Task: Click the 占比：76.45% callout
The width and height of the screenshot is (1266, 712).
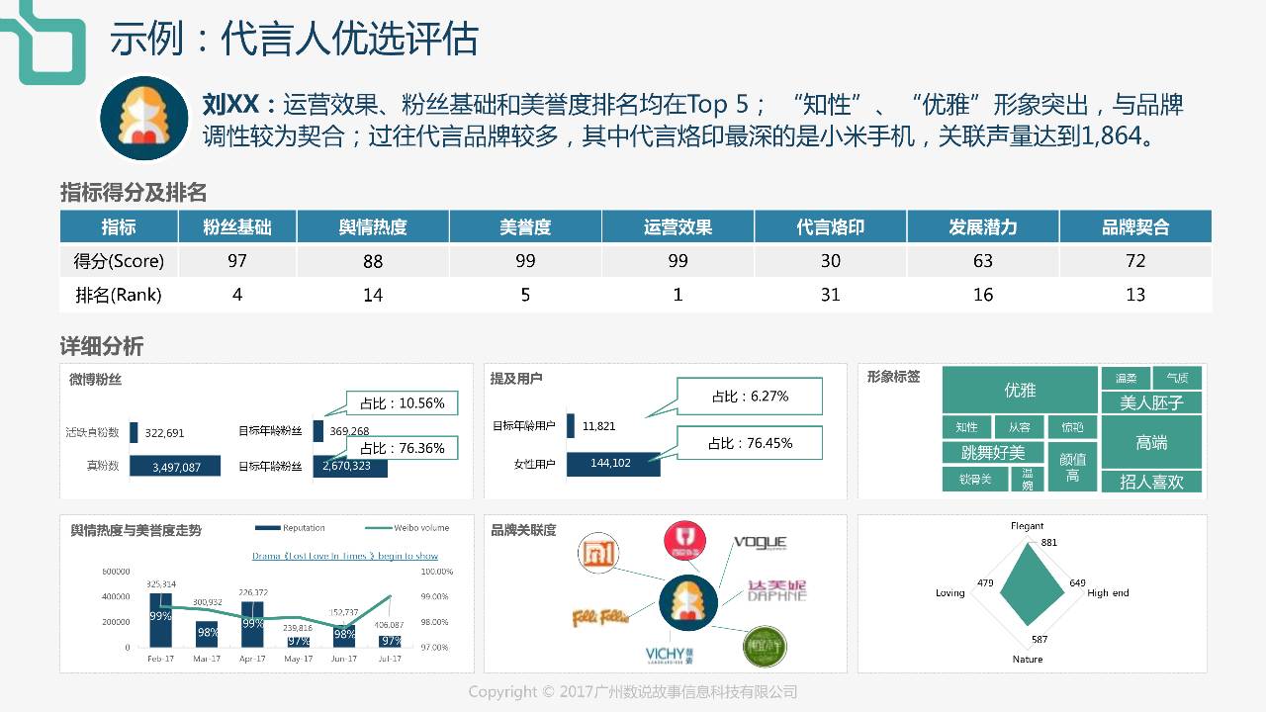Action: [750, 443]
